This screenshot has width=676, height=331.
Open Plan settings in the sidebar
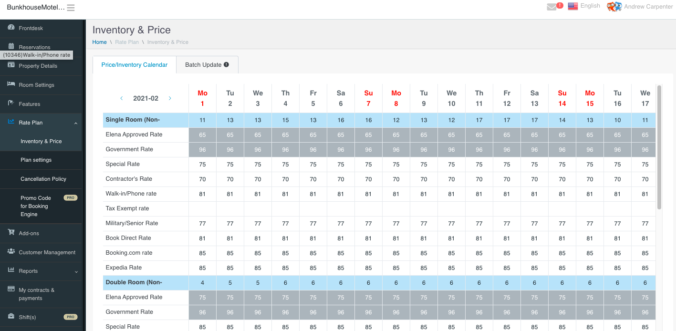tap(36, 160)
